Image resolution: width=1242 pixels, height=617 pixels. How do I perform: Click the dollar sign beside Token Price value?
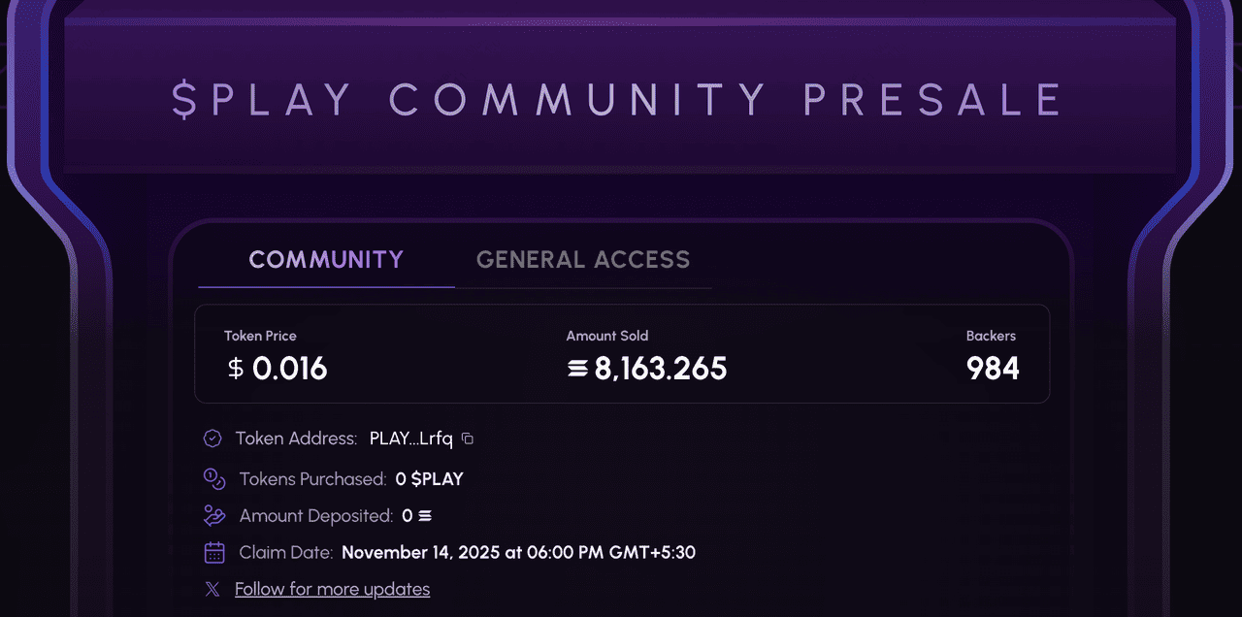236,369
